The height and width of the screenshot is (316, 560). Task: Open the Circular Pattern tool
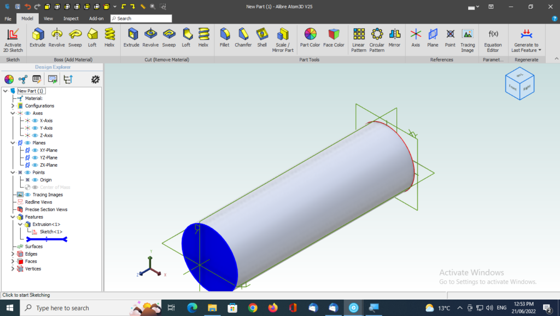(x=377, y=39)
